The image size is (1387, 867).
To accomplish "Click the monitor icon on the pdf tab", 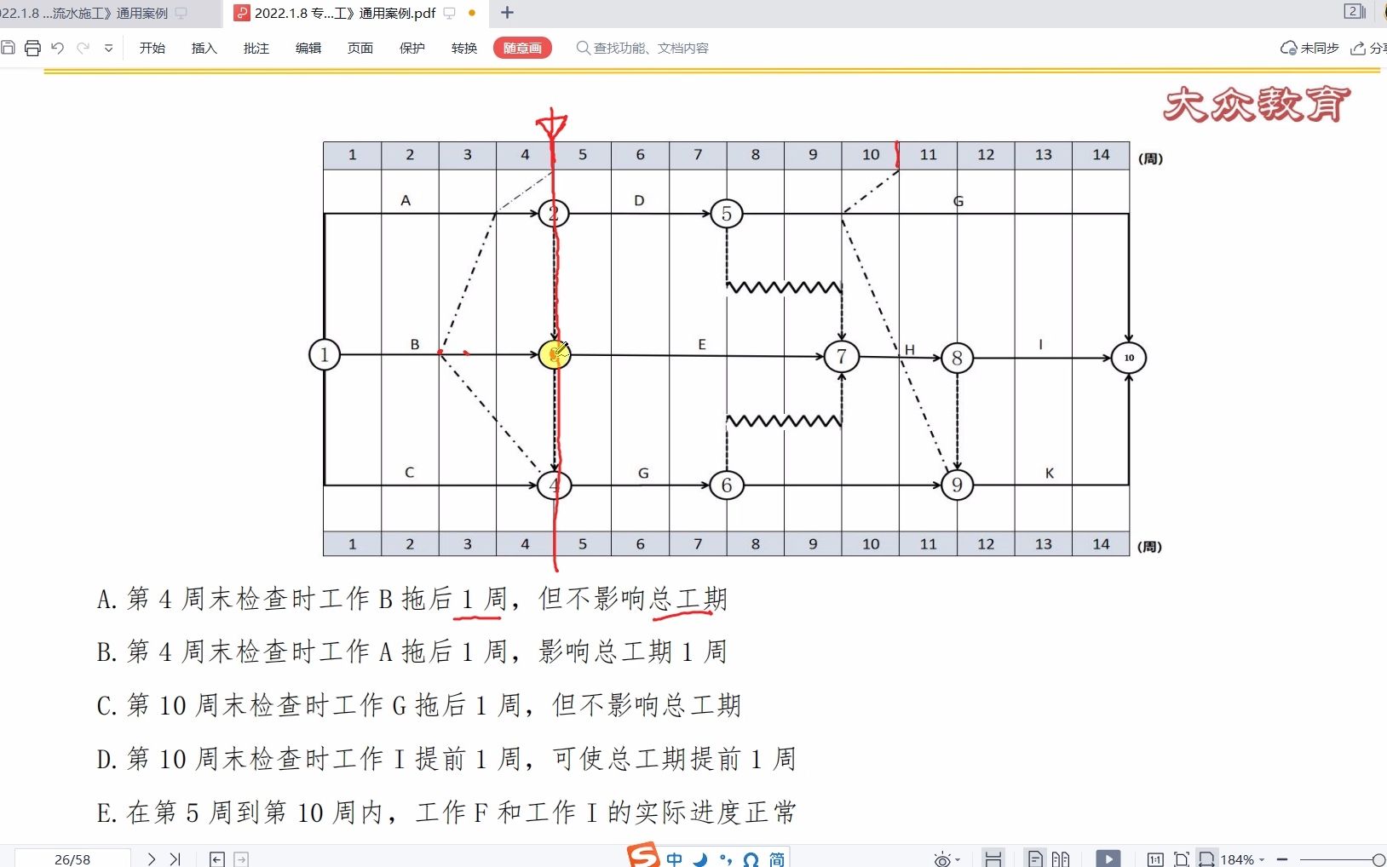I will [450, 13].
